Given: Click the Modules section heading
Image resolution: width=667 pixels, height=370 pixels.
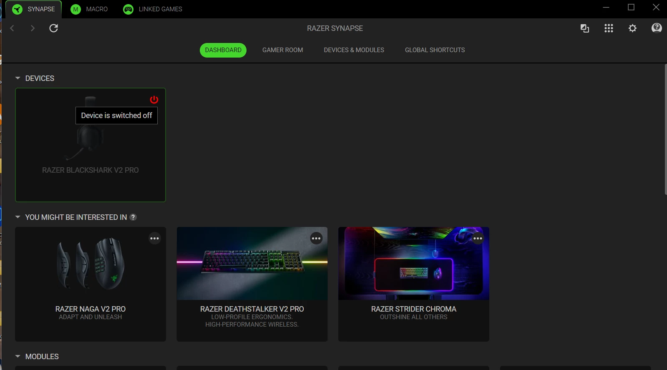Looking at the screenshot, I should click(42, 357).
